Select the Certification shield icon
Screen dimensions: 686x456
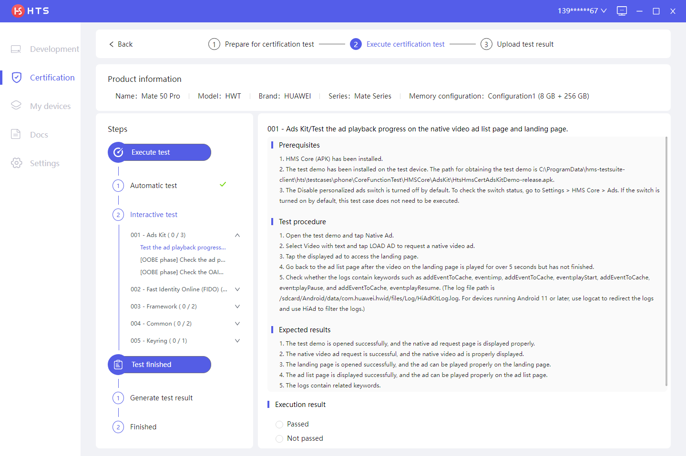tap(17, 78)
